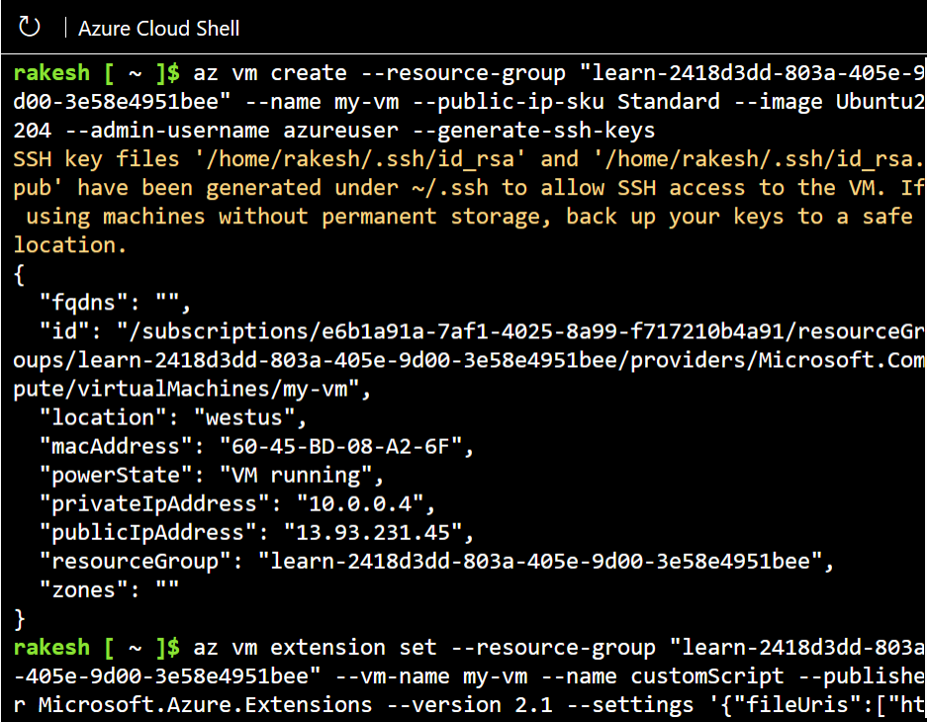Click the macAddress value 60-45-BD-08-A2-6F
This screenshot has width=927, height=722.
point(340,447)
